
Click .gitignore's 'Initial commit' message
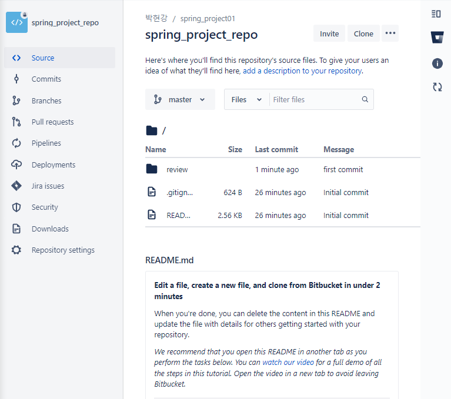click(x=346, y=193)
